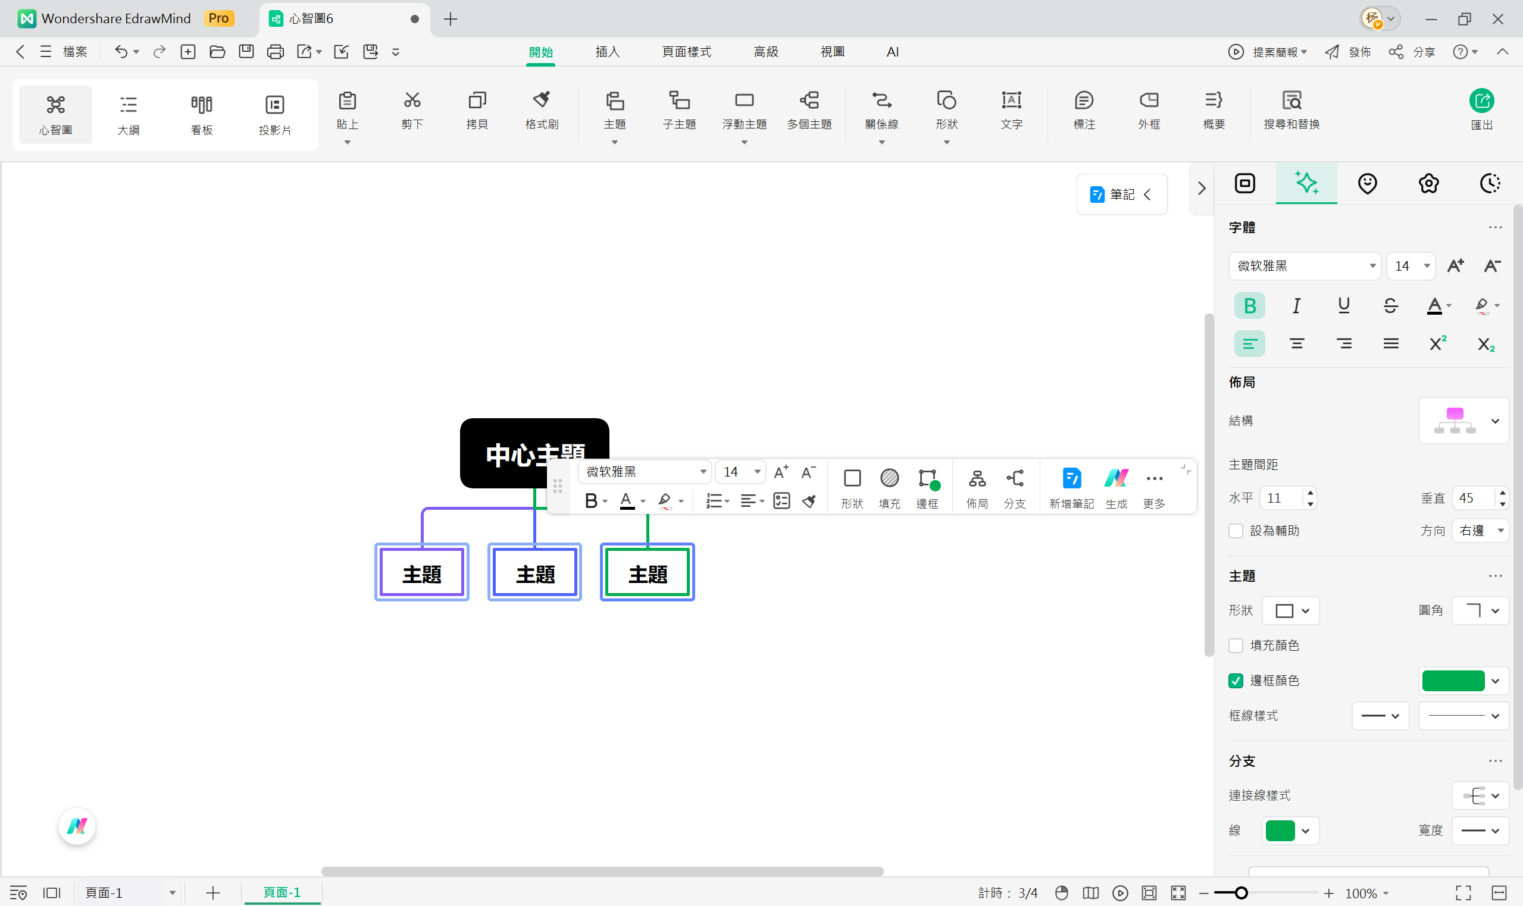Switch to the Page Style (頁面樣式) tab
1523x906 pixels.
686,52
